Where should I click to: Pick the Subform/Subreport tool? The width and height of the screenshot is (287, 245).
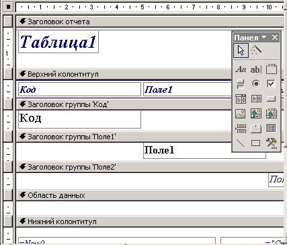tap(272, 129)
